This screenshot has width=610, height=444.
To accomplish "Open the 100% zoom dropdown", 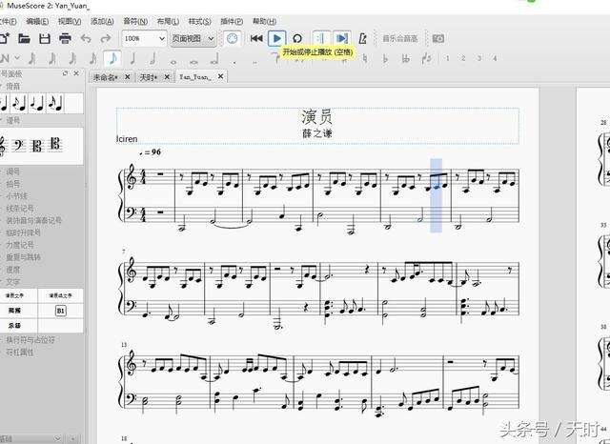I will click(144, 38).
